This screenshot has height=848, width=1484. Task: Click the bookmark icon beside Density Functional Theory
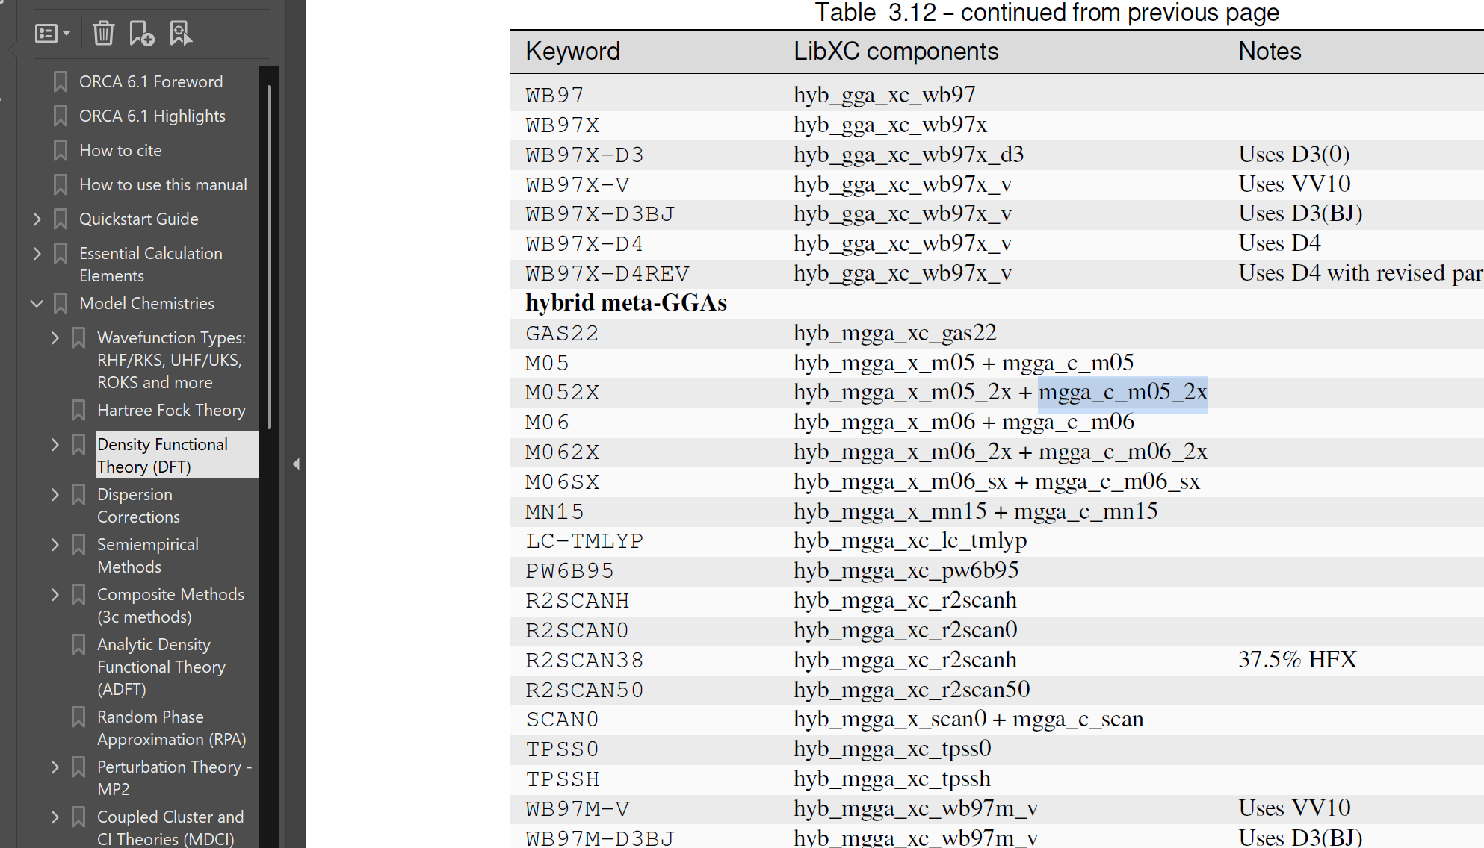(78, 444)
